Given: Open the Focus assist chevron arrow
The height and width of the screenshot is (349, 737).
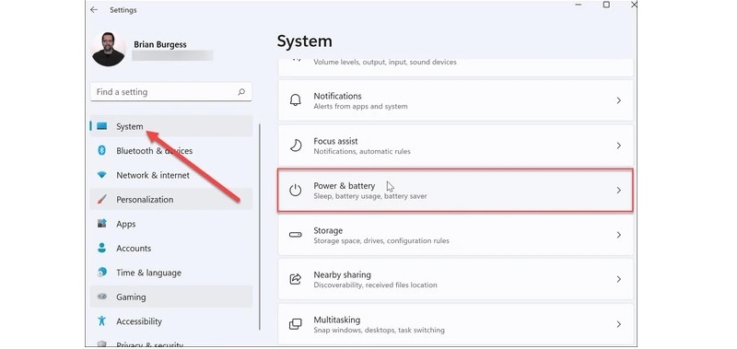Looking at the screenshot, I should point(618,145).
